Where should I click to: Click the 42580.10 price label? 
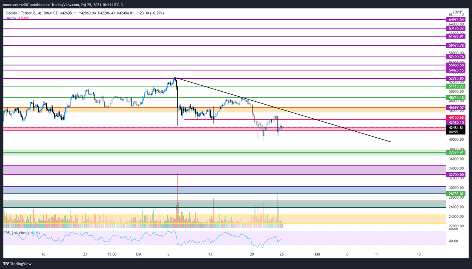click(457, 123)
